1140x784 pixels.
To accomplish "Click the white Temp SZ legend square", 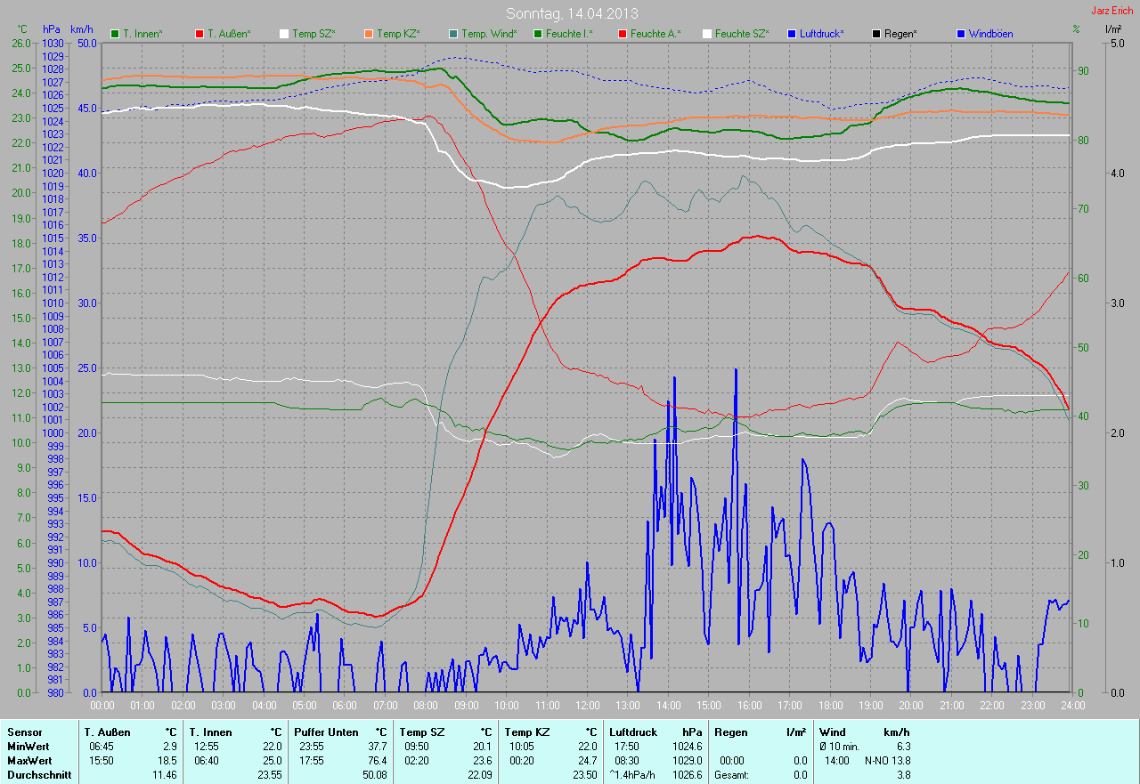I will pos(284,34).
